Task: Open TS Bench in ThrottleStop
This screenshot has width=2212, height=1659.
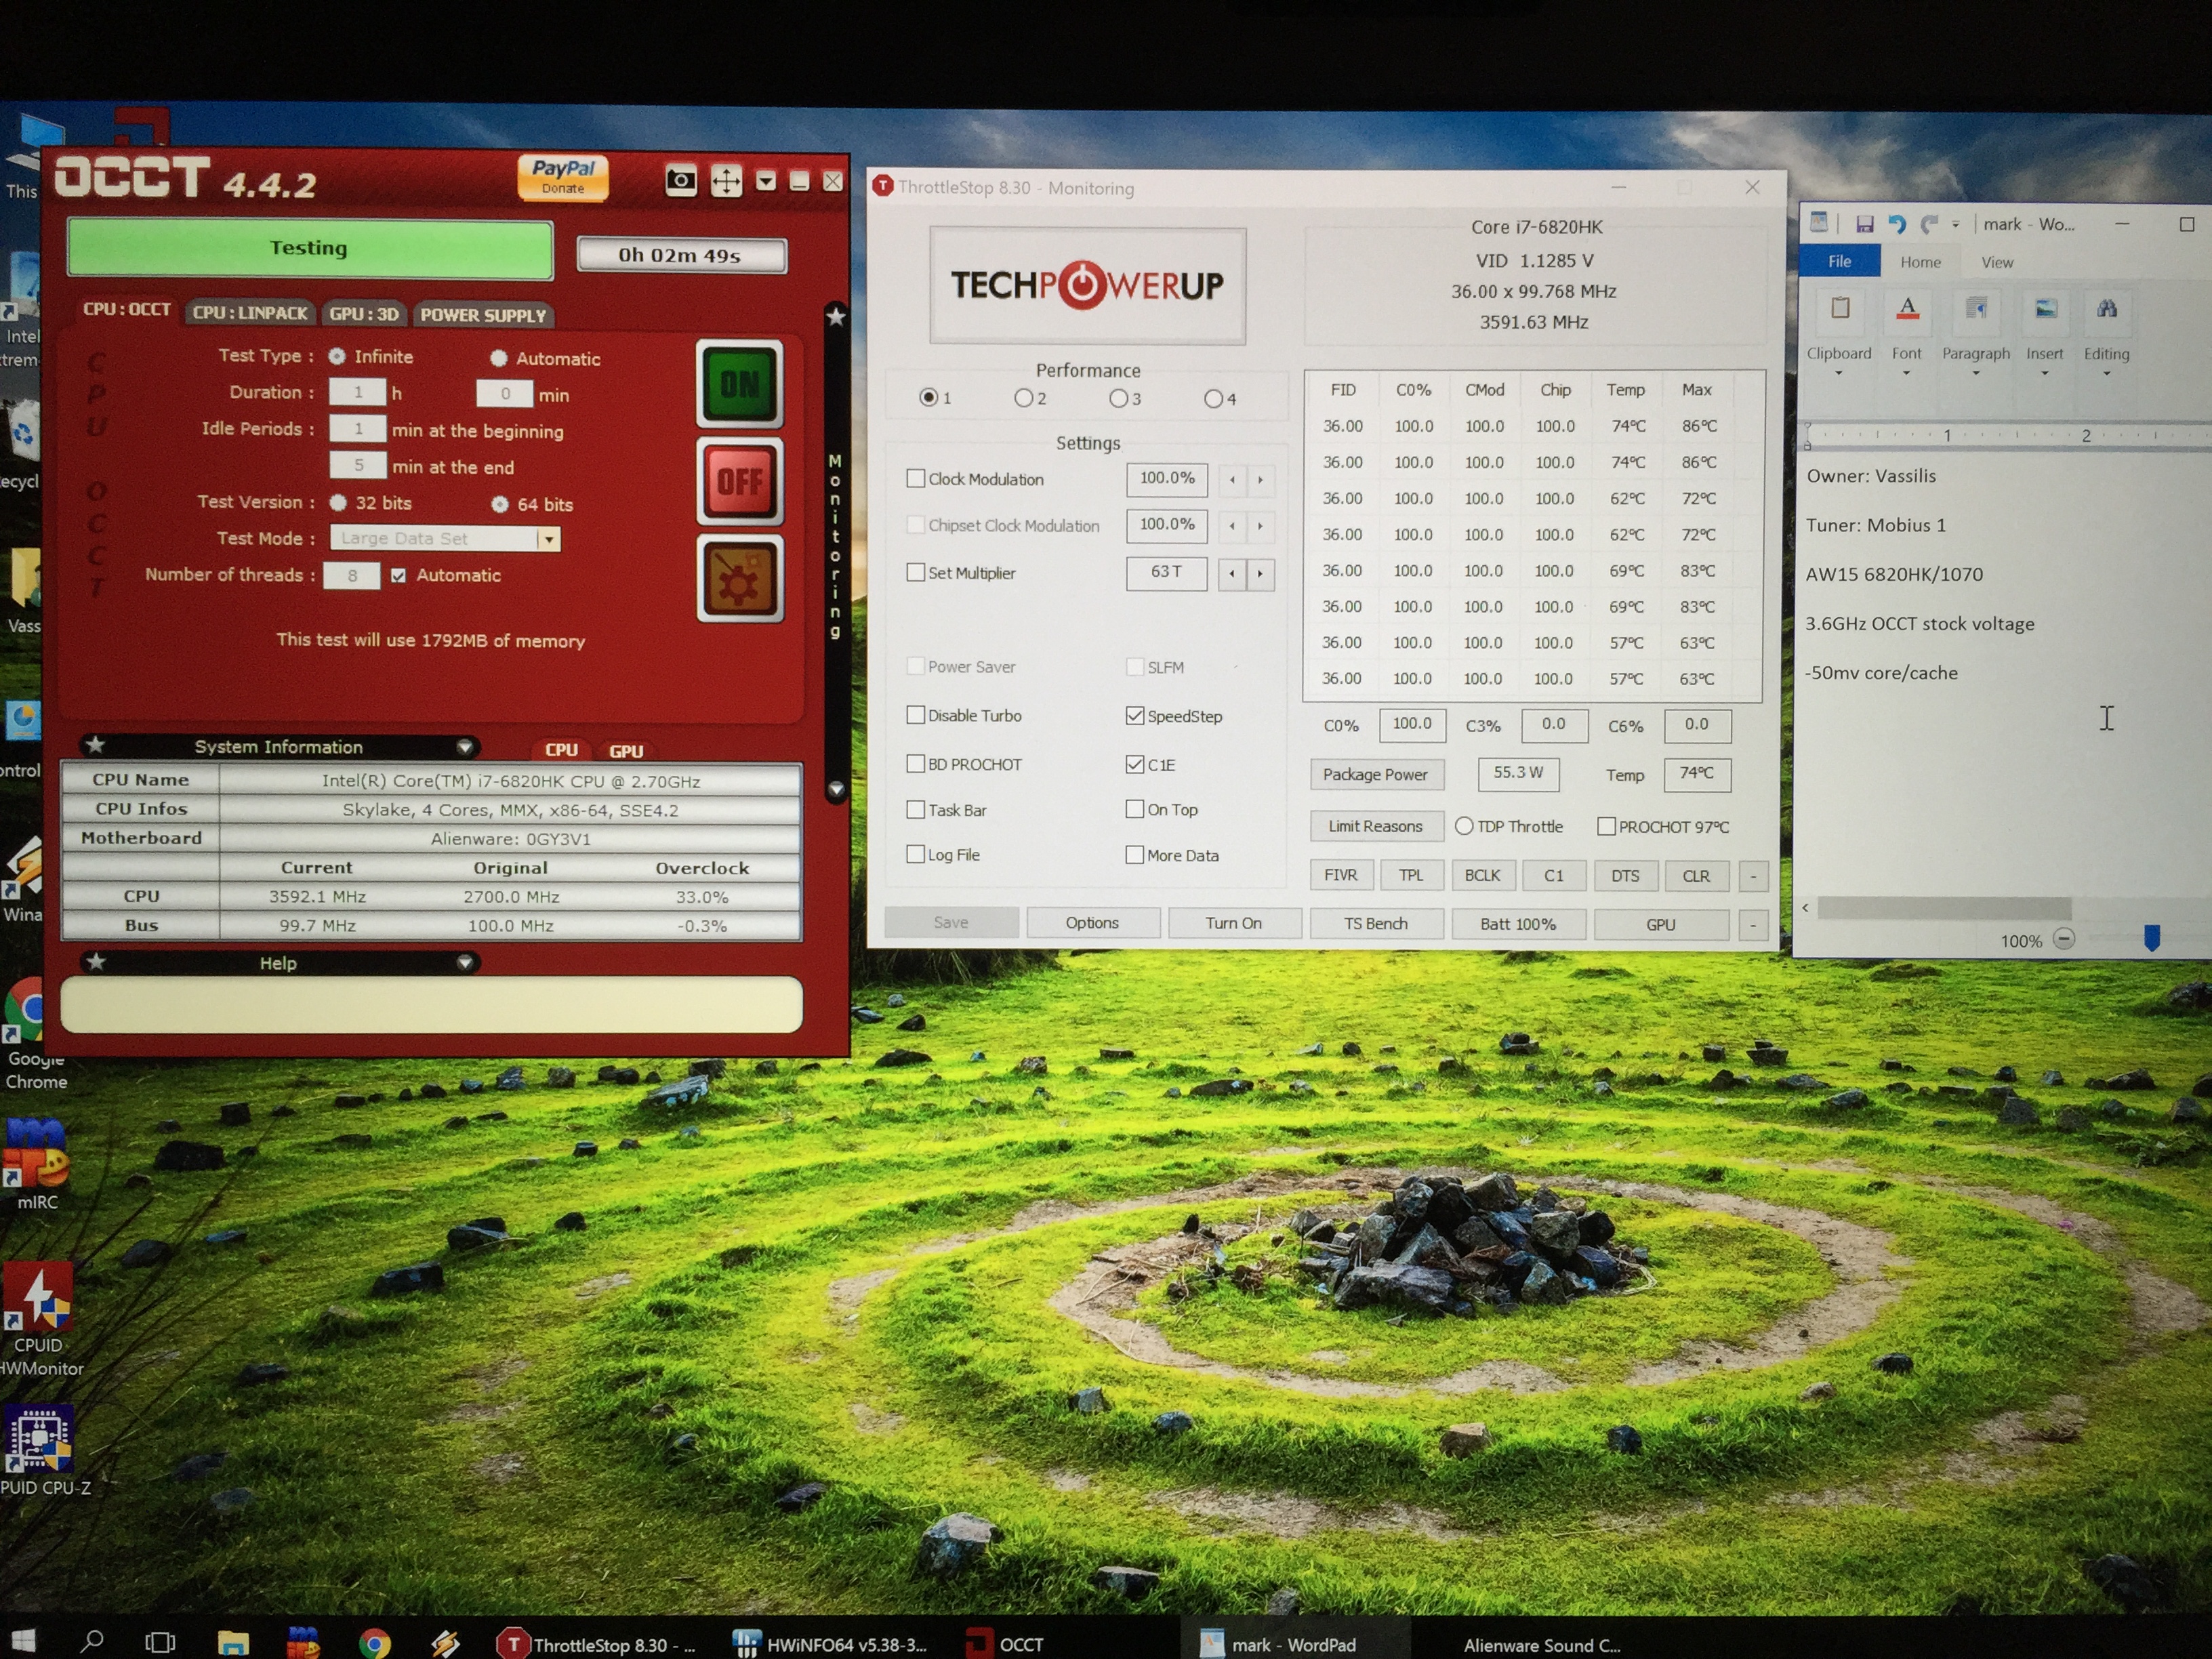Action: coord(1375,923)
